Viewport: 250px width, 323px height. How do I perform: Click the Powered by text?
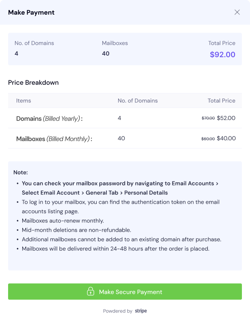117,311
